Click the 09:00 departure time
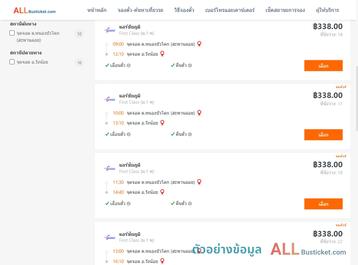This screenshot has width=358, height=265. tap(118, 44)
